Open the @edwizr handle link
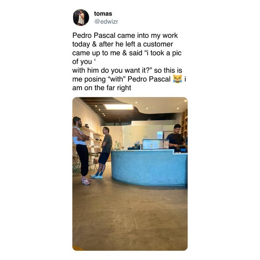This screenshot has height=260, width=260. point(106,22)
